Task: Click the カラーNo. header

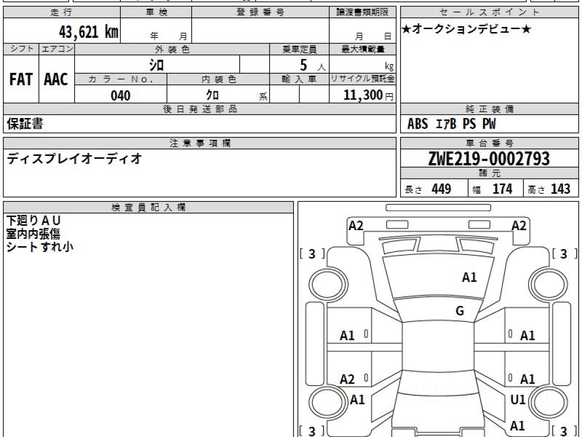Action: [121, 79]
